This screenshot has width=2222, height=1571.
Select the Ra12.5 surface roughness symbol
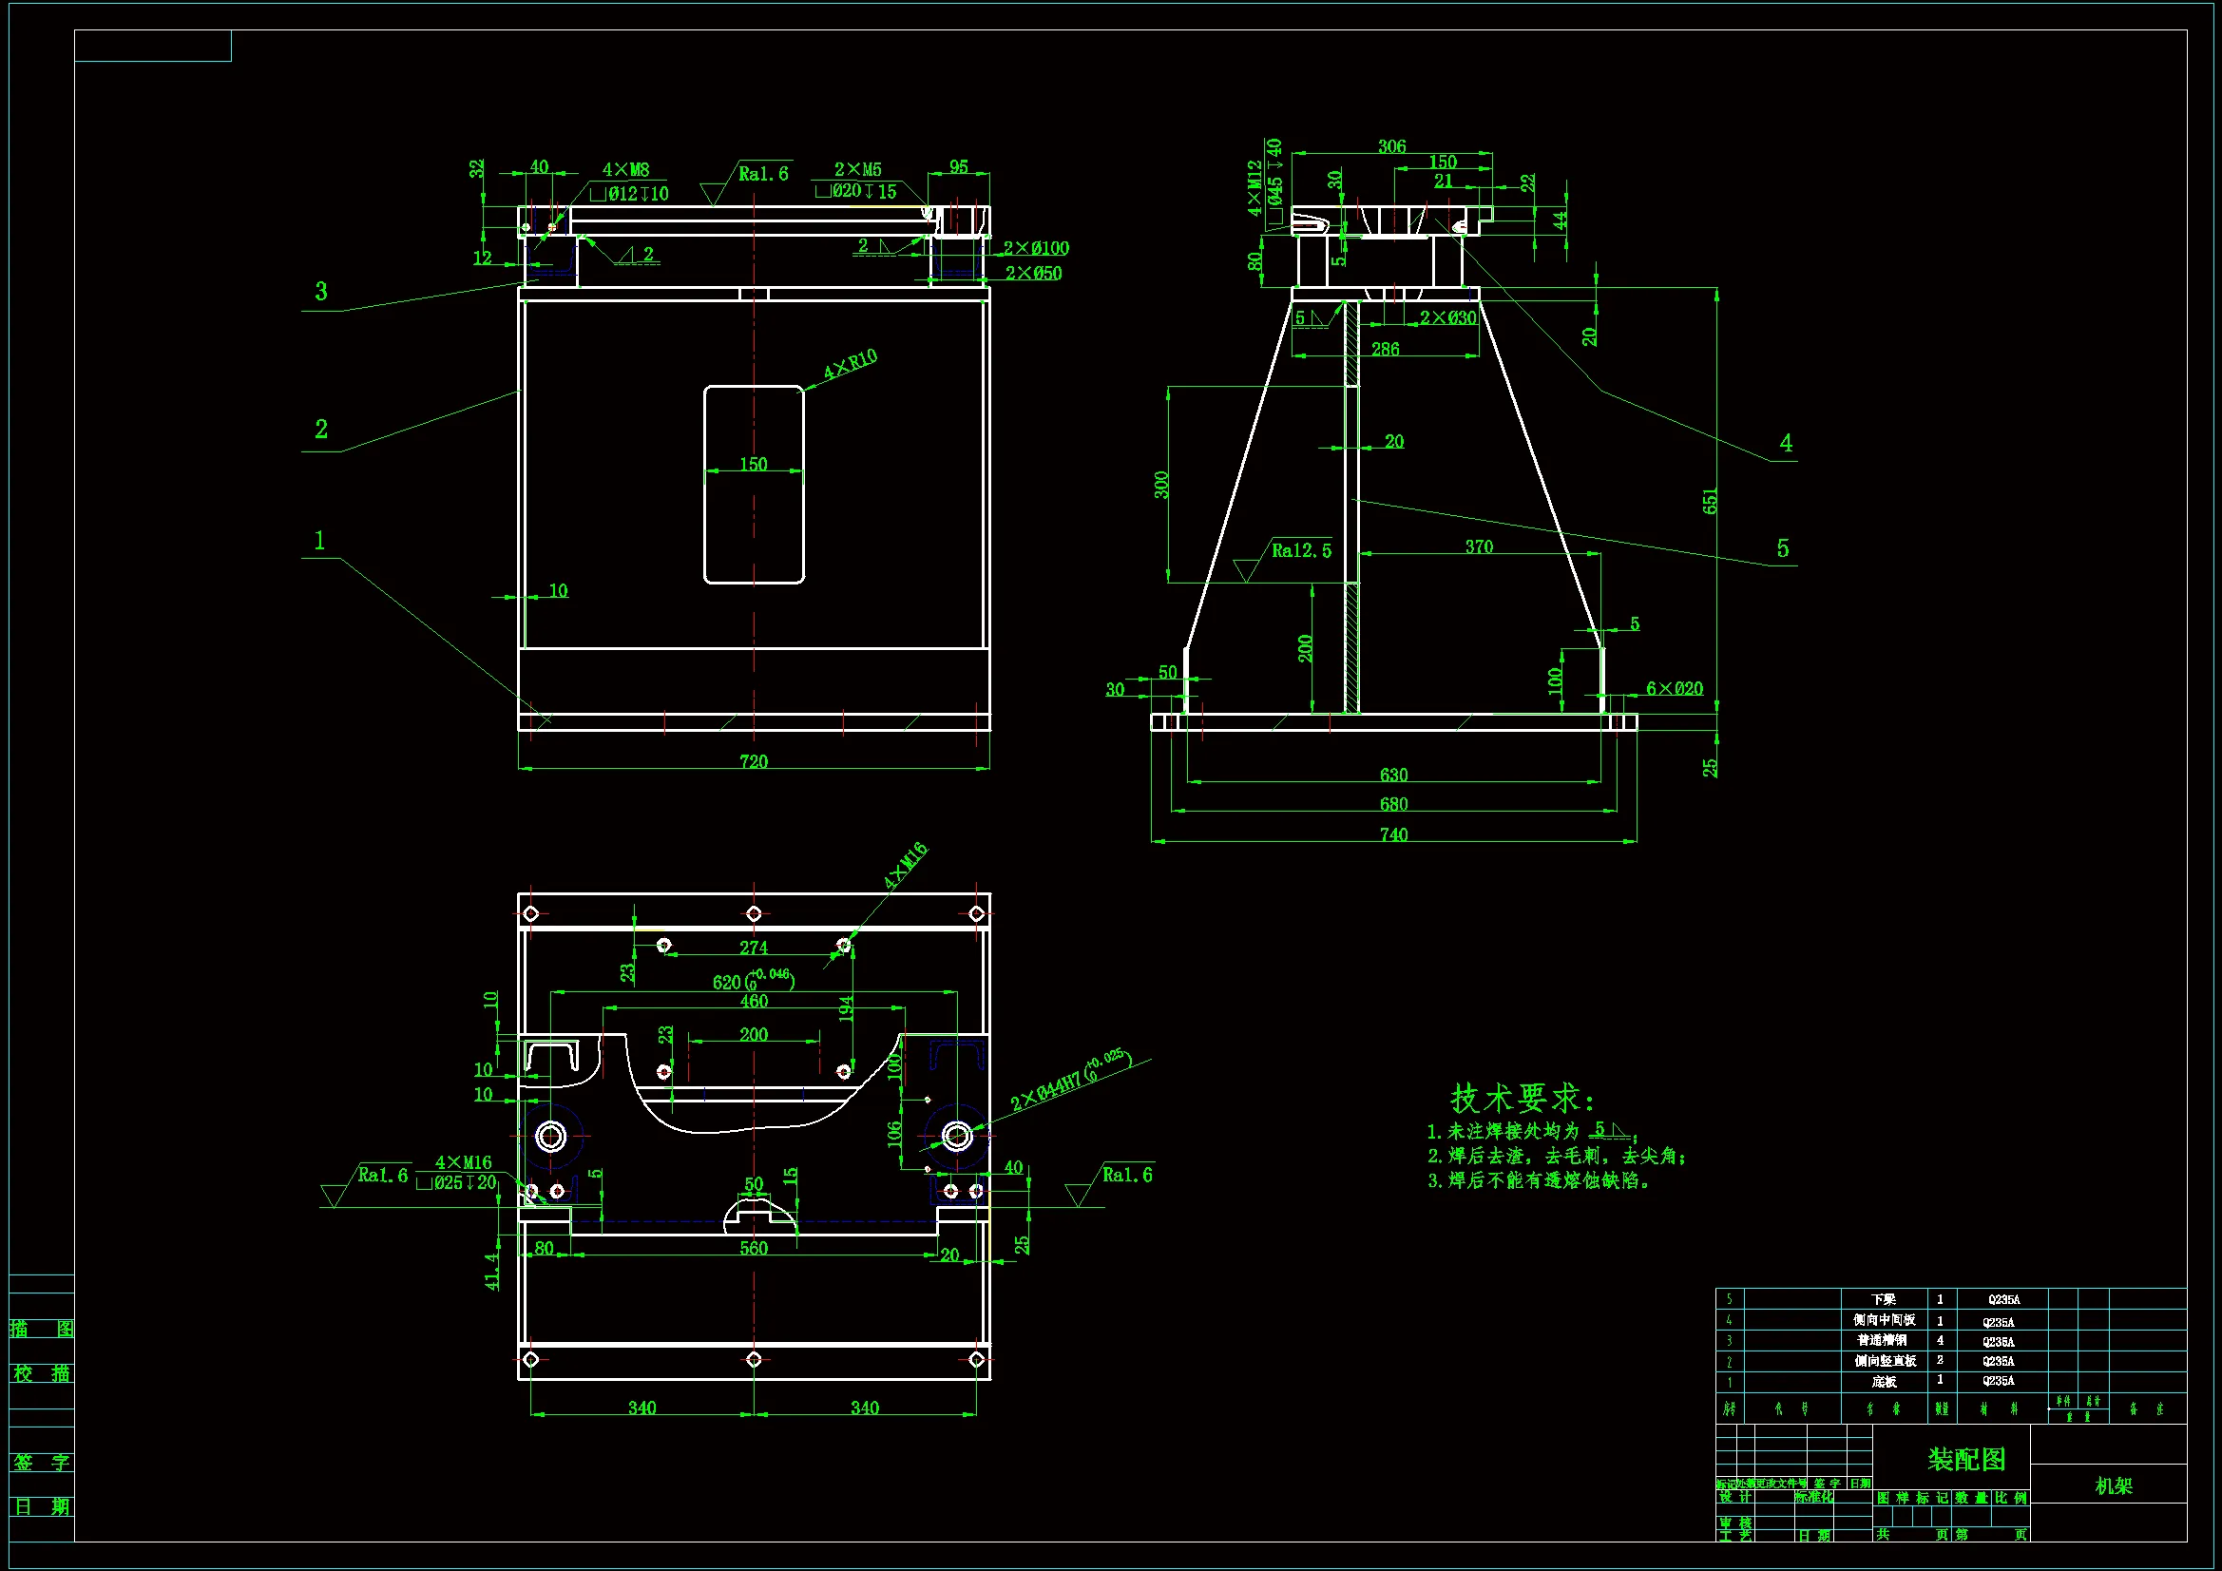(1300, 551)
